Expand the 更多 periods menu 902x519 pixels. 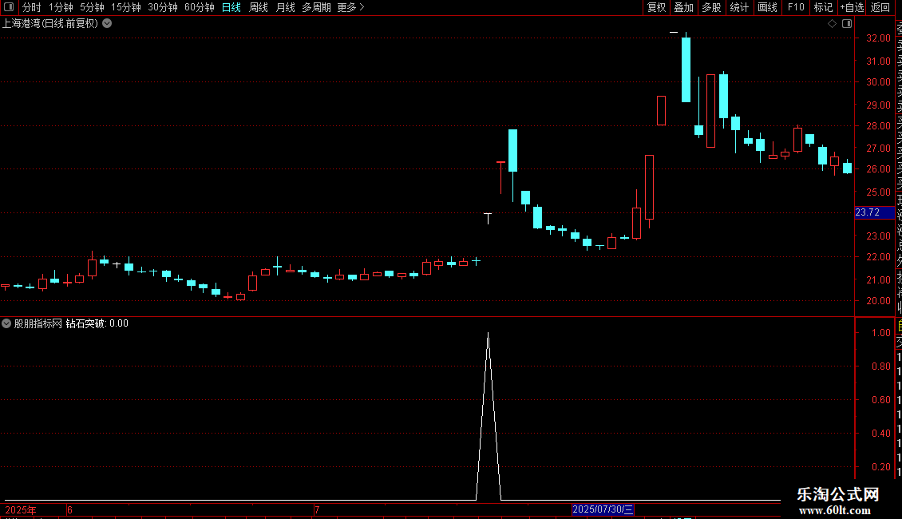pos(350,7)
